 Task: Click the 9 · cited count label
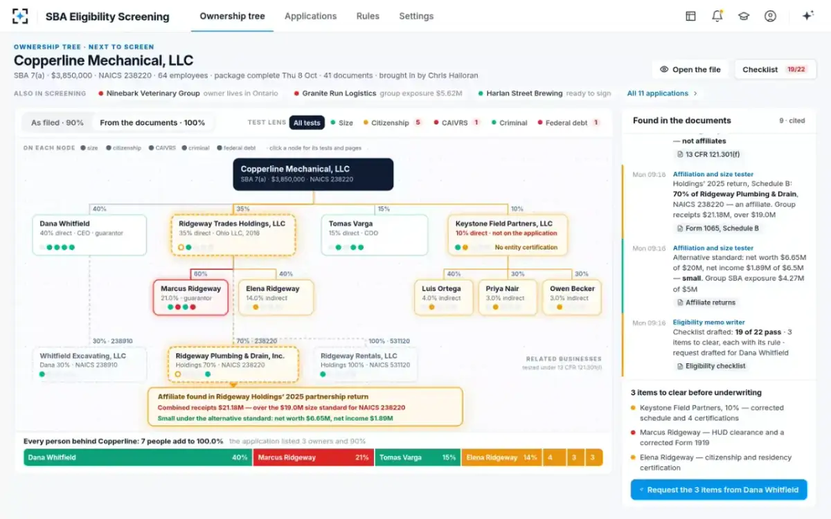pos(792,120)
